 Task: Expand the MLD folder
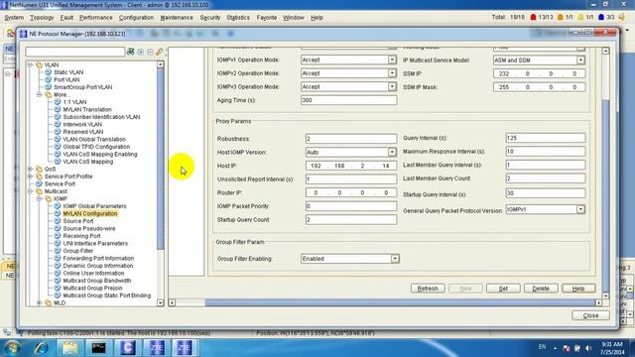[x=40, y=302]
